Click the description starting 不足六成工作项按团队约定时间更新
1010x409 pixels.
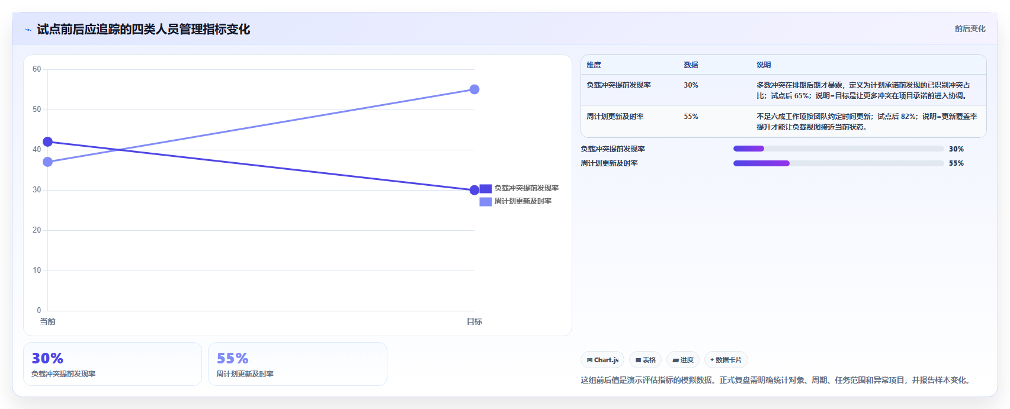point(867,122)
